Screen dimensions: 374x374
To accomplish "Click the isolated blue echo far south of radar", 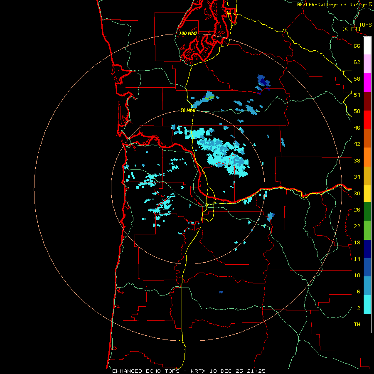I will click(221, 292).
